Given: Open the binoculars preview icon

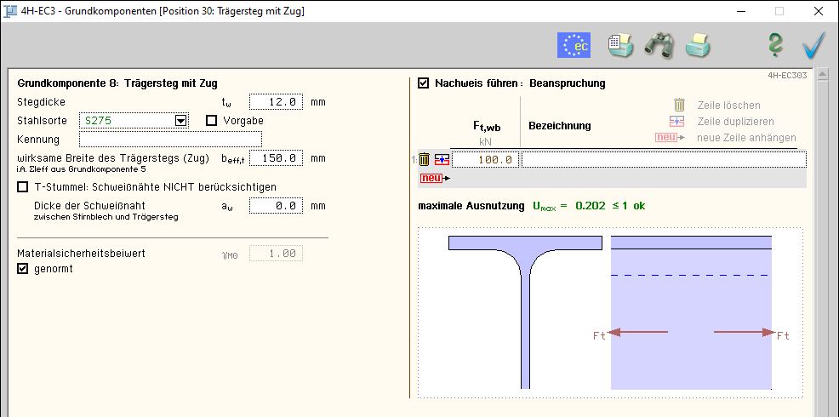Looking at the screenshot, I should point(659,44).
